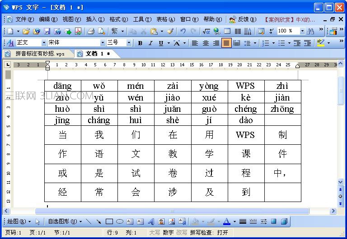Screen dimensions: 347x239
Task: Expand the font size 三号 dropdown
Action: point(129,43)
